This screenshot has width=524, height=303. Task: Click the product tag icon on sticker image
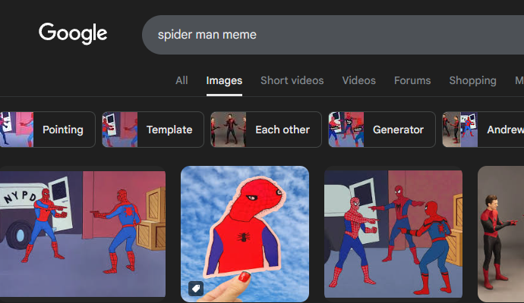[x=196, y=289]
